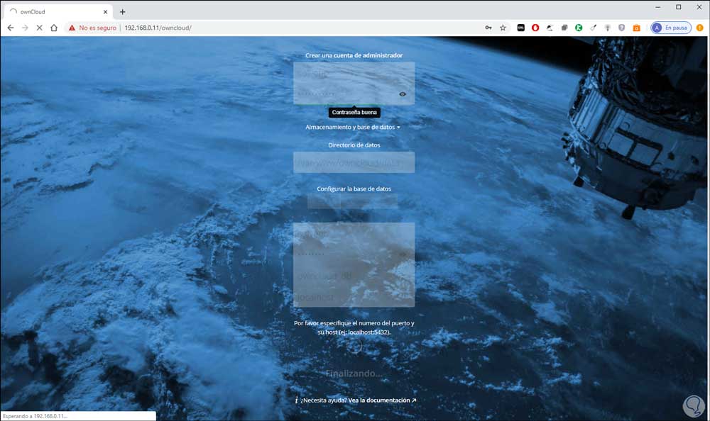
Task: Click the 'Esperando a 192.168.0.11...' status text
Action: pos(35,416)
